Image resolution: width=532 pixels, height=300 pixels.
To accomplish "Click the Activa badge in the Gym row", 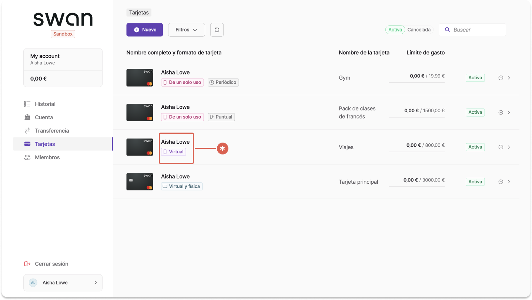I will click(475, 78).
